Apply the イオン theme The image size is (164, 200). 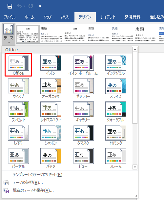pos(51,65)
